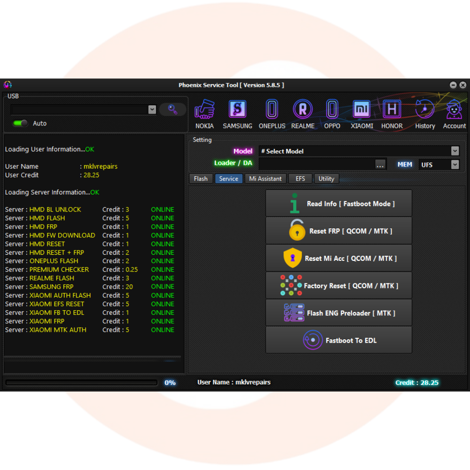The width and height of the screenshot is (470, 470).
Task: Click the HMD FRP server entry
Action: 90,227
